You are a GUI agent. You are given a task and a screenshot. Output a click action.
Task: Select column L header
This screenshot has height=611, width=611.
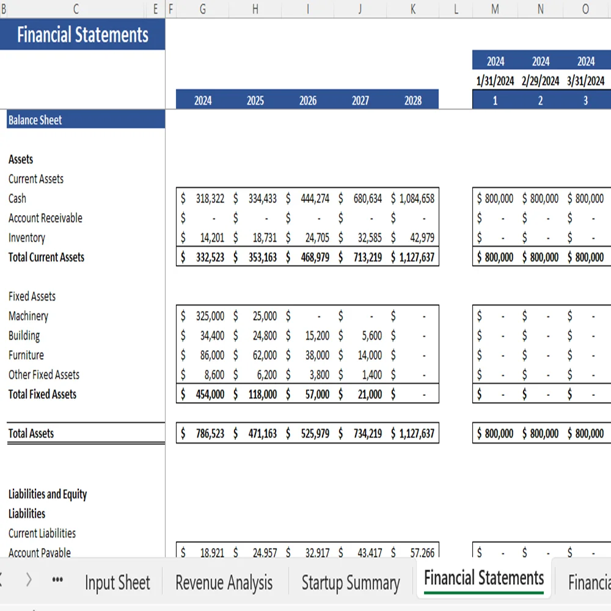[x=456, y=9]
